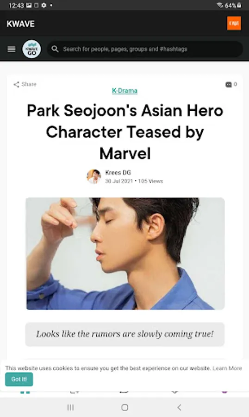Viewport: 249px width, 417px height.
Task: Tap the KWAVE GO round logo
Action: point(31,49)
